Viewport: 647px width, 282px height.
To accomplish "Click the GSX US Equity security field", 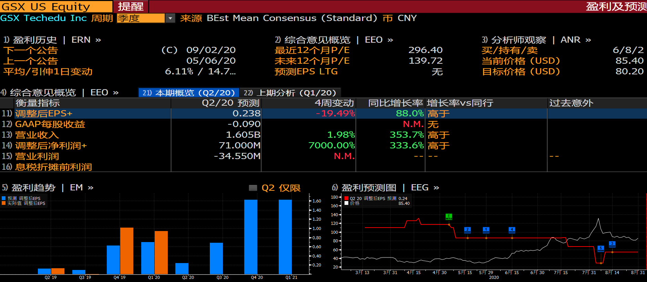I will coord(56,7).
